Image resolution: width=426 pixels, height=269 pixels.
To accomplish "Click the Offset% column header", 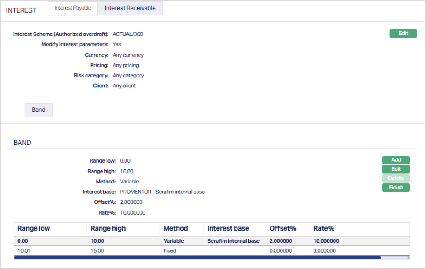I will click(x=282, y=229).
